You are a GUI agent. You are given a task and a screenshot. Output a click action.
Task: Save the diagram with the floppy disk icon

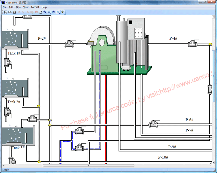tap(14, 12)
